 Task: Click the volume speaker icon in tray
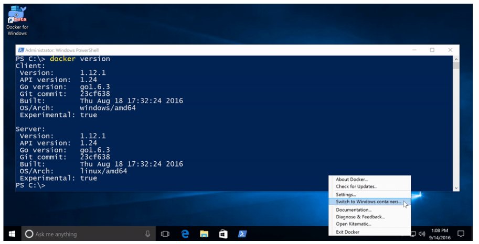(422, 234)
